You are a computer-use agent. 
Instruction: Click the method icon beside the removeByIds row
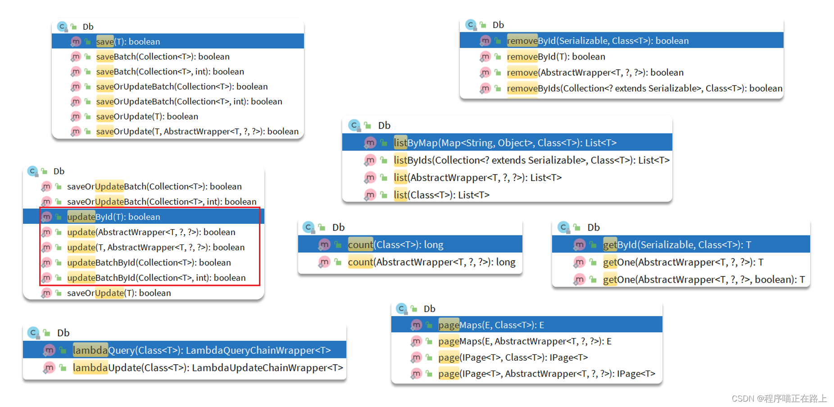point(485,88)
